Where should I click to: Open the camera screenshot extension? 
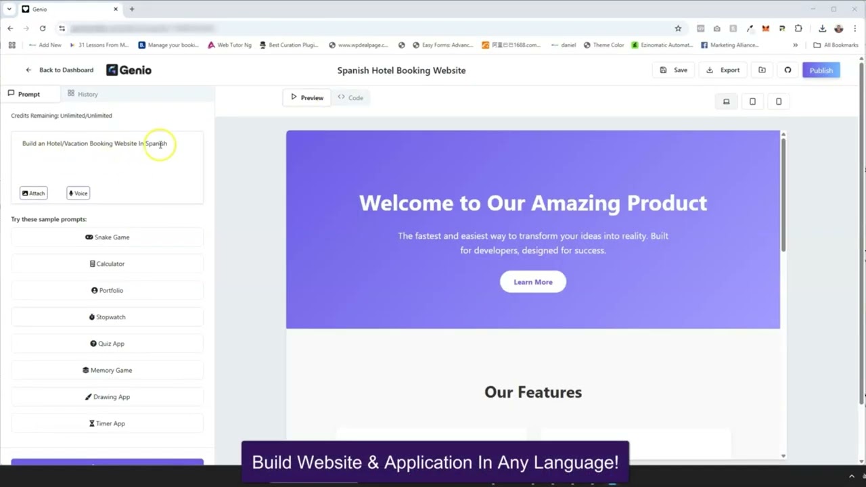tap(716, 28)
